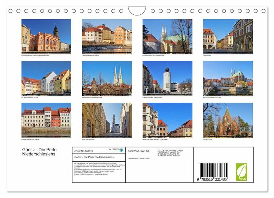274x198 pixels.
Task: Open the Häuserzeile an der Neiße photo
Action: [x=46, y=120]
